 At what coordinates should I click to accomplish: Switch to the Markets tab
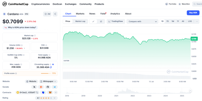pyautogui.click(x=80, y=14)
